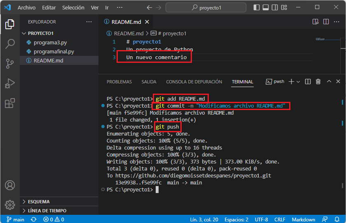346x223 pixels.
Task: Open Markdown preview to the side
Action: (316, 22)
